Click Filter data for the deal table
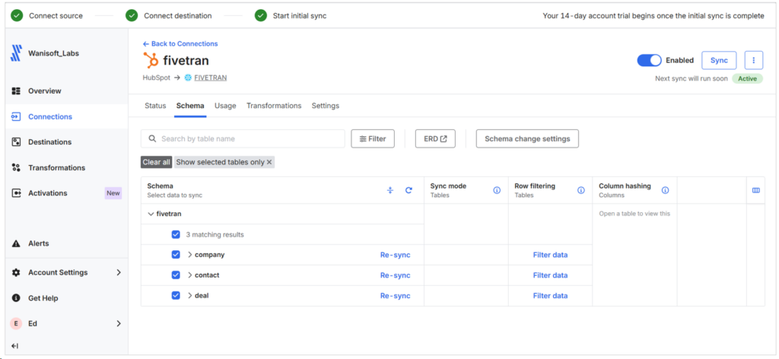Screen dimensions: 779x359 click(x=551, y=295)
